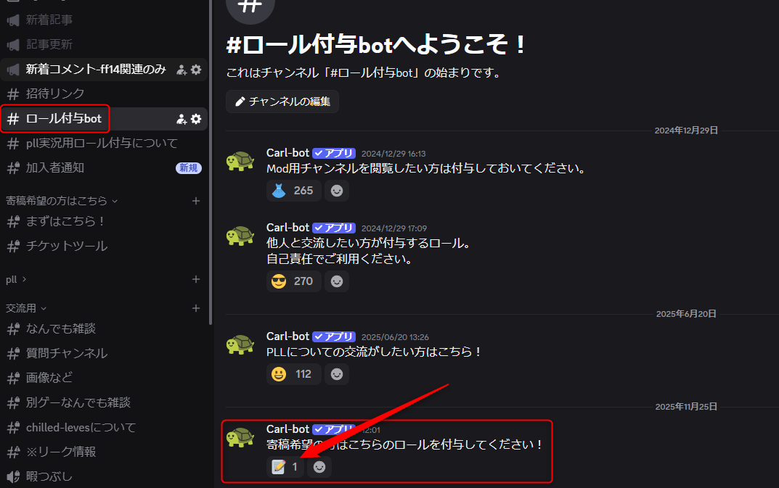Toggle the sunglasses emoji reaction with 270
Screen dimensions: 779x488
pos(293,281)
